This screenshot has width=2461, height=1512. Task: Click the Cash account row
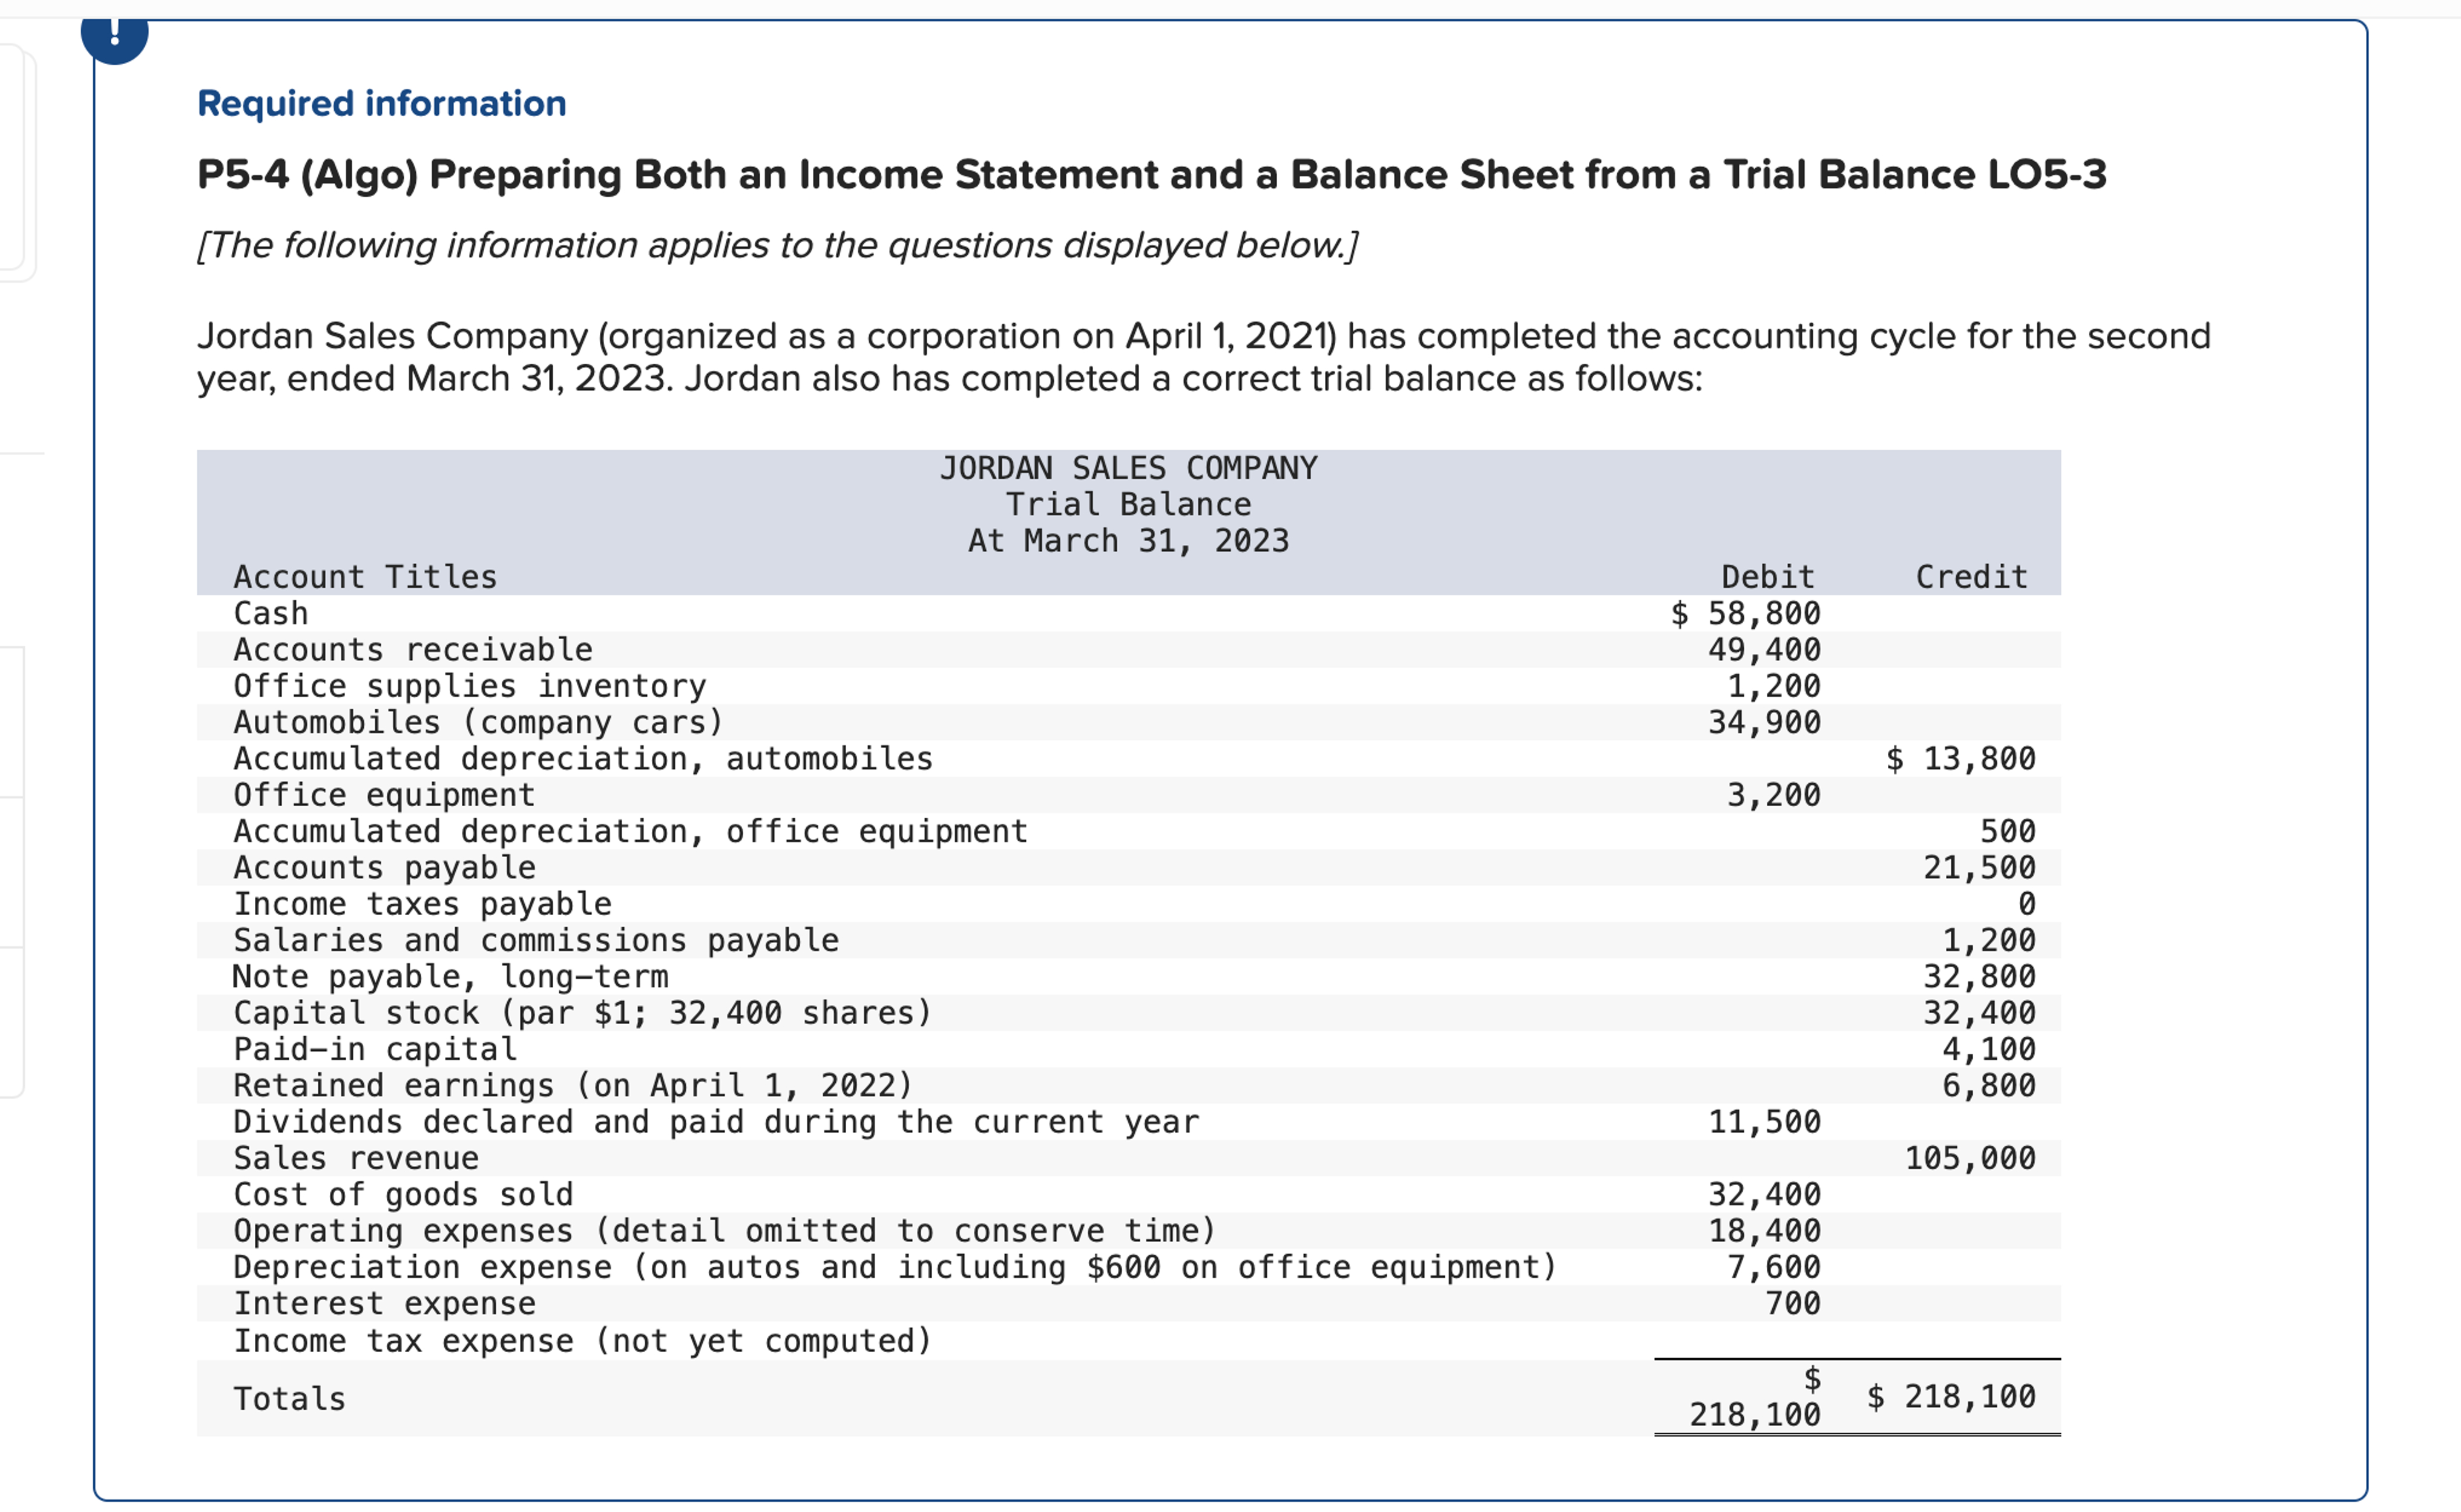[271, 613]
